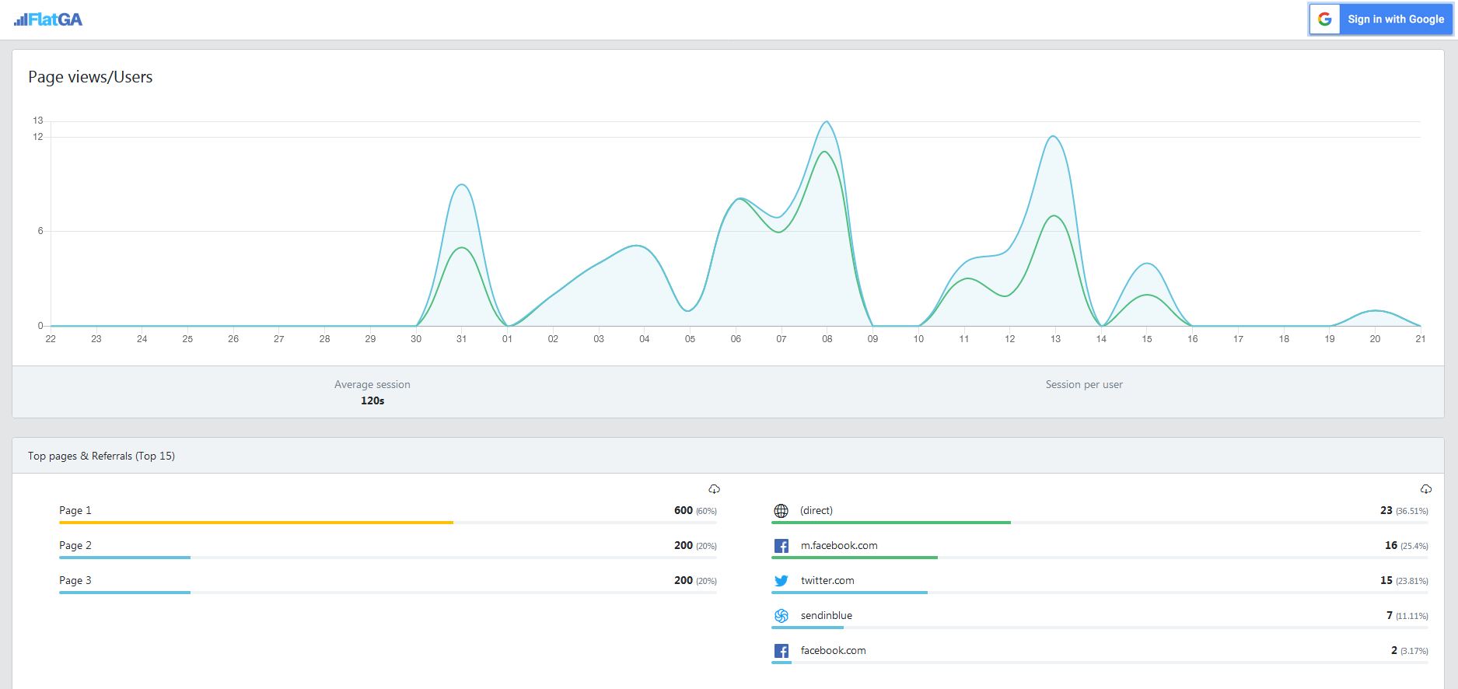Click the y-axis label 13
This screenshot has width=1458, height=689.
(x=38, y=121)
